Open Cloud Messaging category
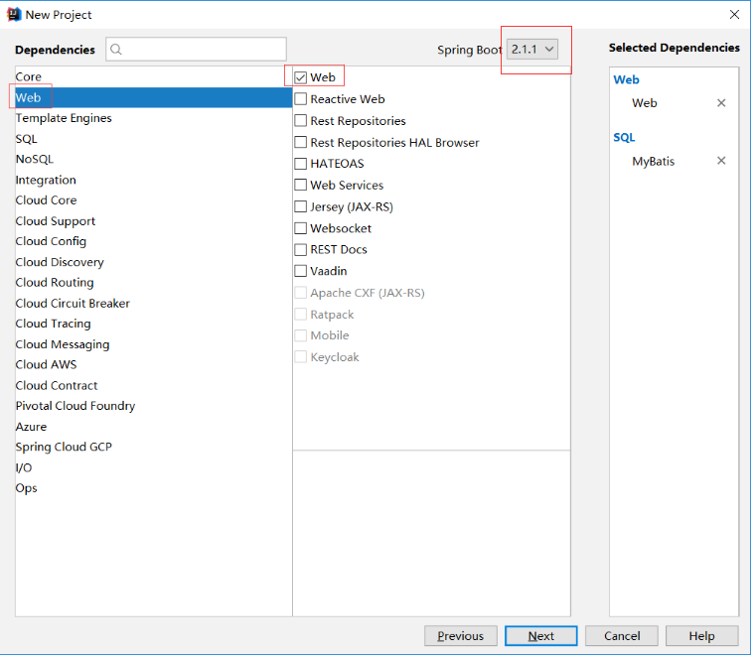 [153, 344]
